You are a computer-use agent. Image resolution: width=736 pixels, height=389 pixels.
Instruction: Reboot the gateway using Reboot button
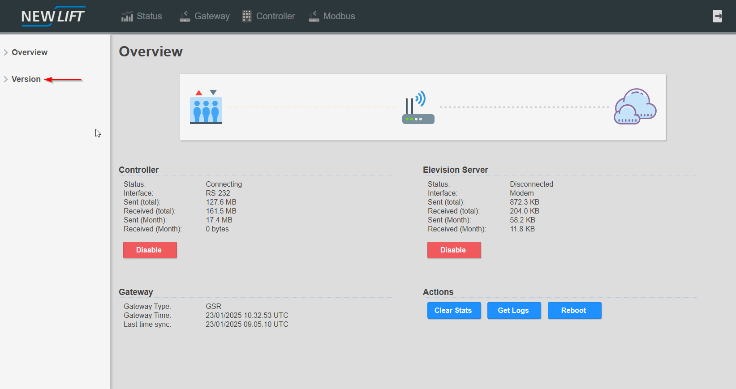574,310
